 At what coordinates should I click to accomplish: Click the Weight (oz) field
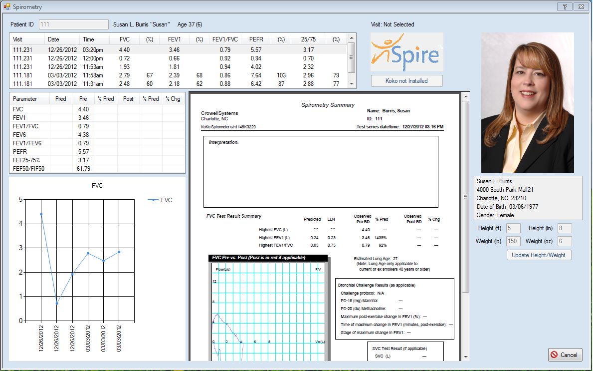click(x=565, y=242)
